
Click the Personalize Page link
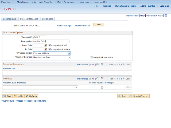pyautogui.click(x=154, y=15)
